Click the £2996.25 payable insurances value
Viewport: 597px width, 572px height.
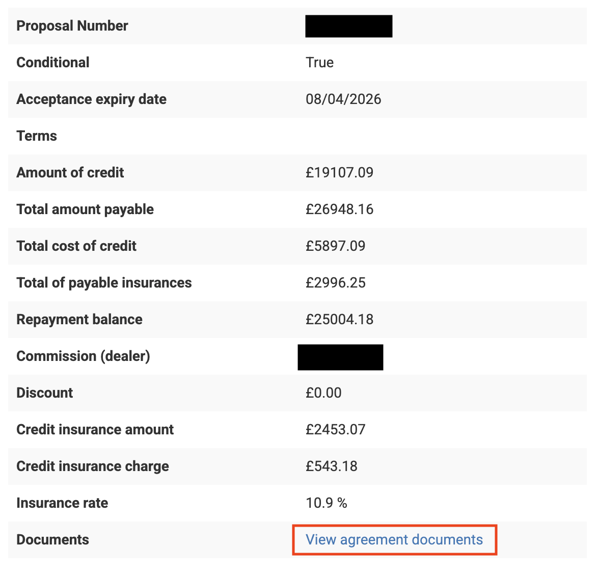pyautogui.click(x=335, y=282)
